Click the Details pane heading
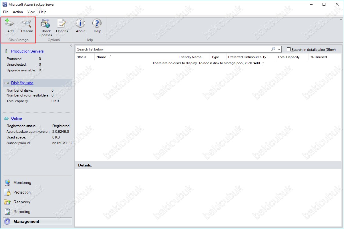 click(x=85, y=165)
